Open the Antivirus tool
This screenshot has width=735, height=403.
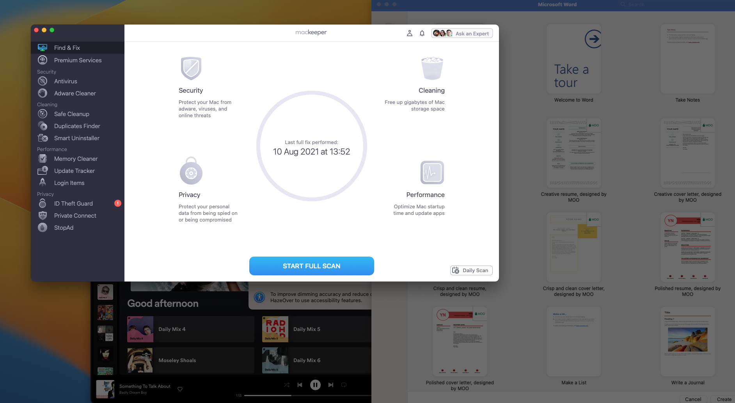point(77,81)
